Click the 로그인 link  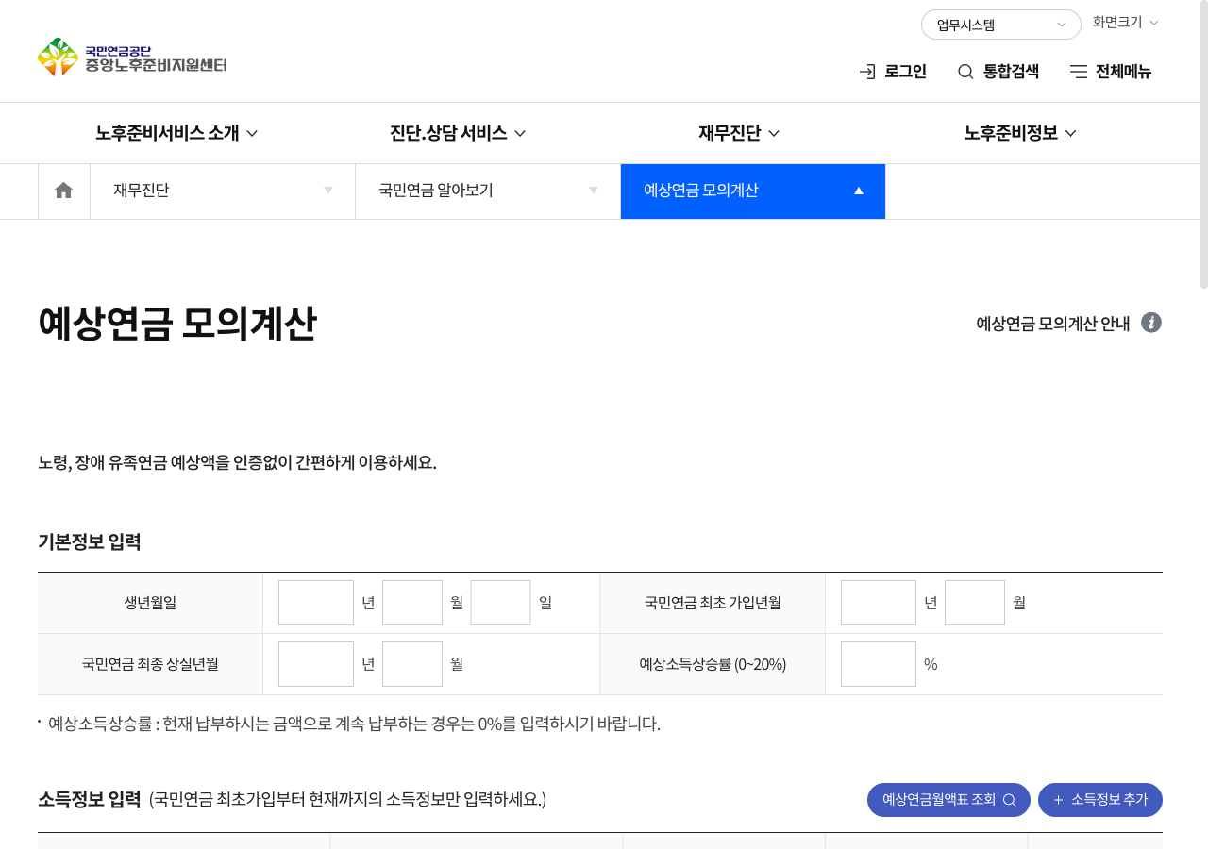coord(905,72)
